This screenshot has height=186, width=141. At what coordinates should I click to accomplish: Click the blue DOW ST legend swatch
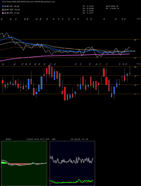tap(3, 6)
